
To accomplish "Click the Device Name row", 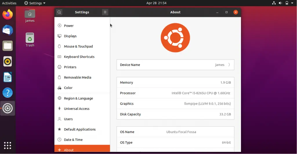I will tap(175, 65).
